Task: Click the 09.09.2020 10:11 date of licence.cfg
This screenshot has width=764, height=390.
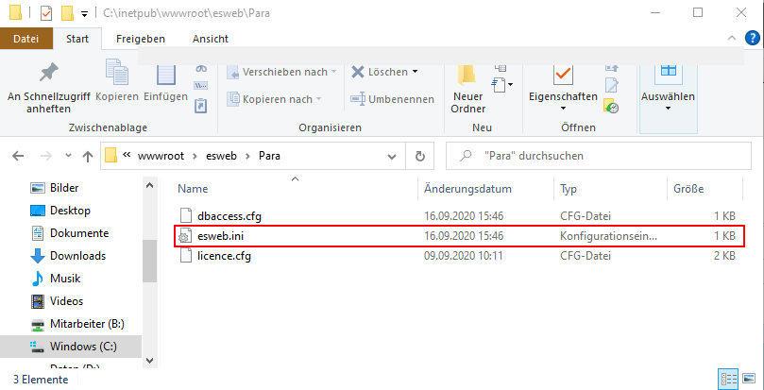Action: [x=463, y=256]
